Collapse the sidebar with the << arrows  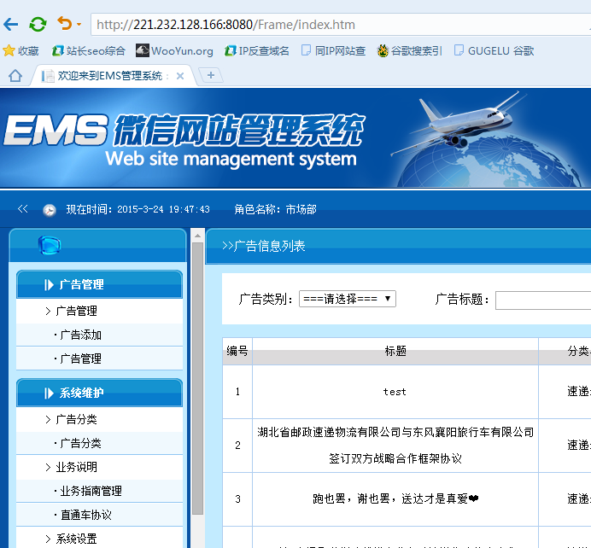click(x=22, y=208)
